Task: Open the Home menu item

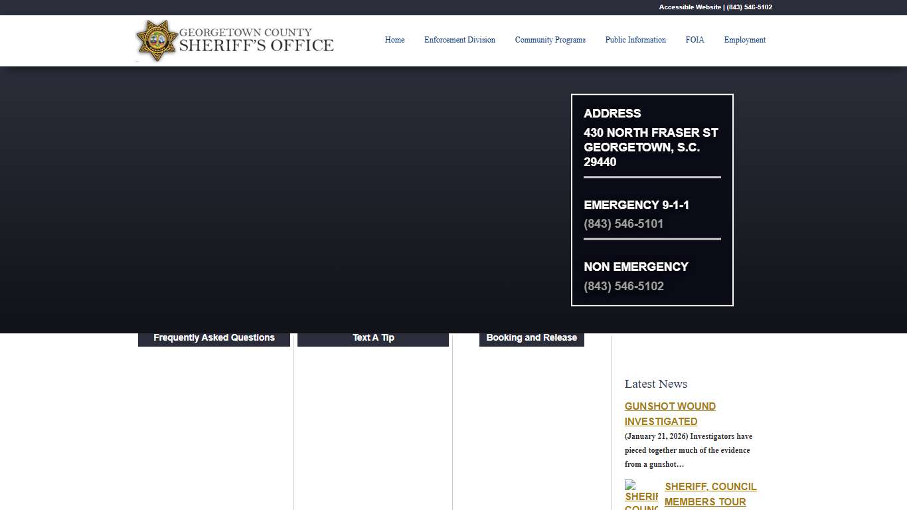Action: click(x=394, y=40)
